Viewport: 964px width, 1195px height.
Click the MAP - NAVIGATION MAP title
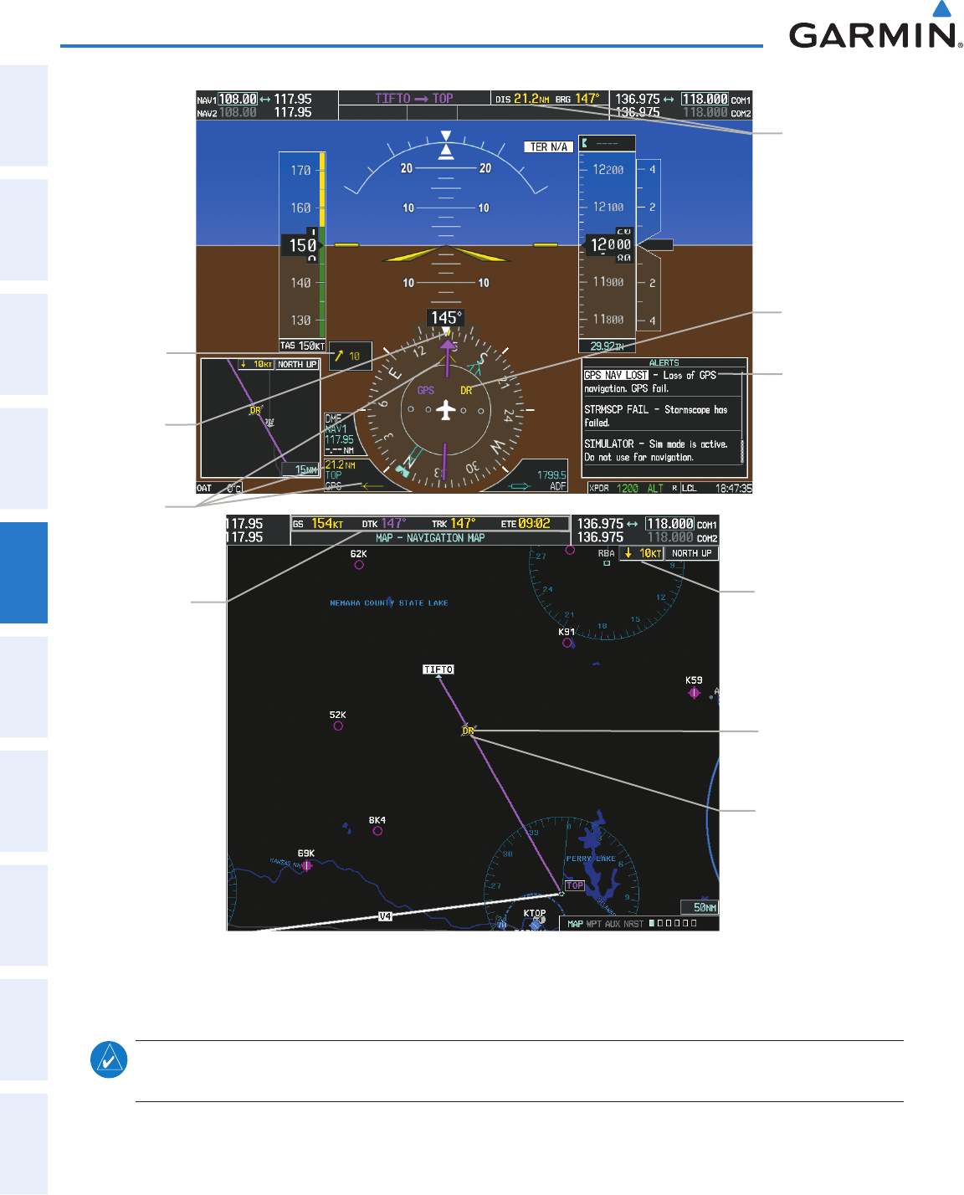(430, 538)
